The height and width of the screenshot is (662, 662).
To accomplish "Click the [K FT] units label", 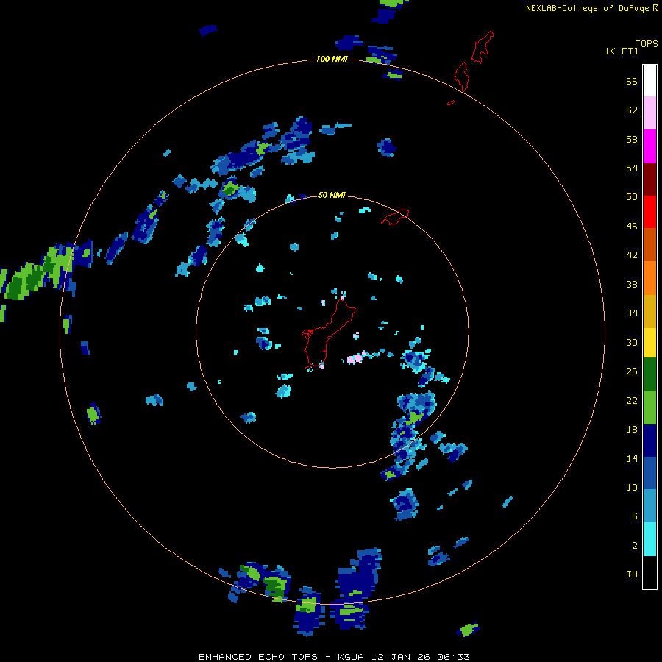I will [x=622, y=51].
